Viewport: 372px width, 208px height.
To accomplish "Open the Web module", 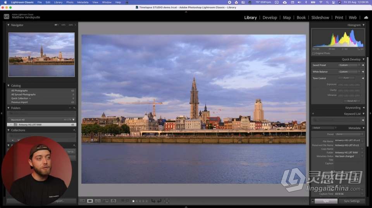I will [x=353, y=17].
